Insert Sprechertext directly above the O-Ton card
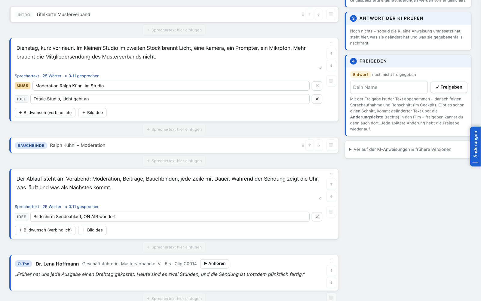Viewport: 481px width, 301px height. pyautogui.click(x=174, y=247)
